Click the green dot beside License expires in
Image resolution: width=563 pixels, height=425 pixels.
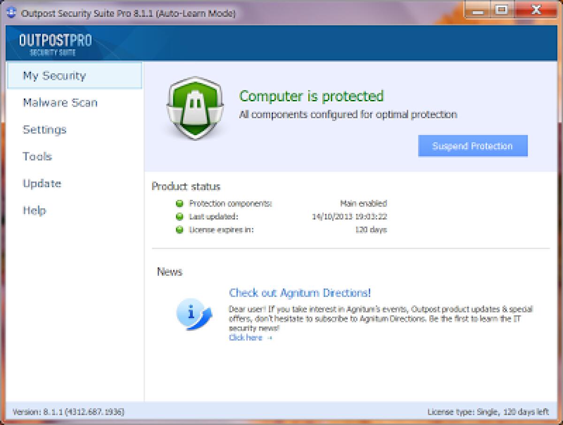[181, 230]
